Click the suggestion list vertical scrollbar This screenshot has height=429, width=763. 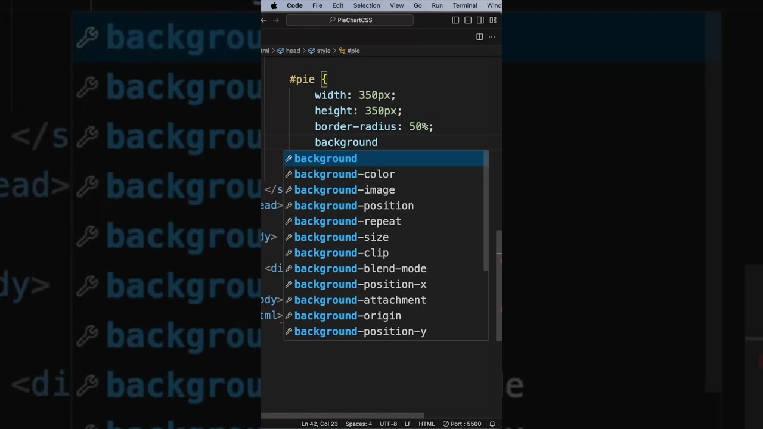pos(486,210)
